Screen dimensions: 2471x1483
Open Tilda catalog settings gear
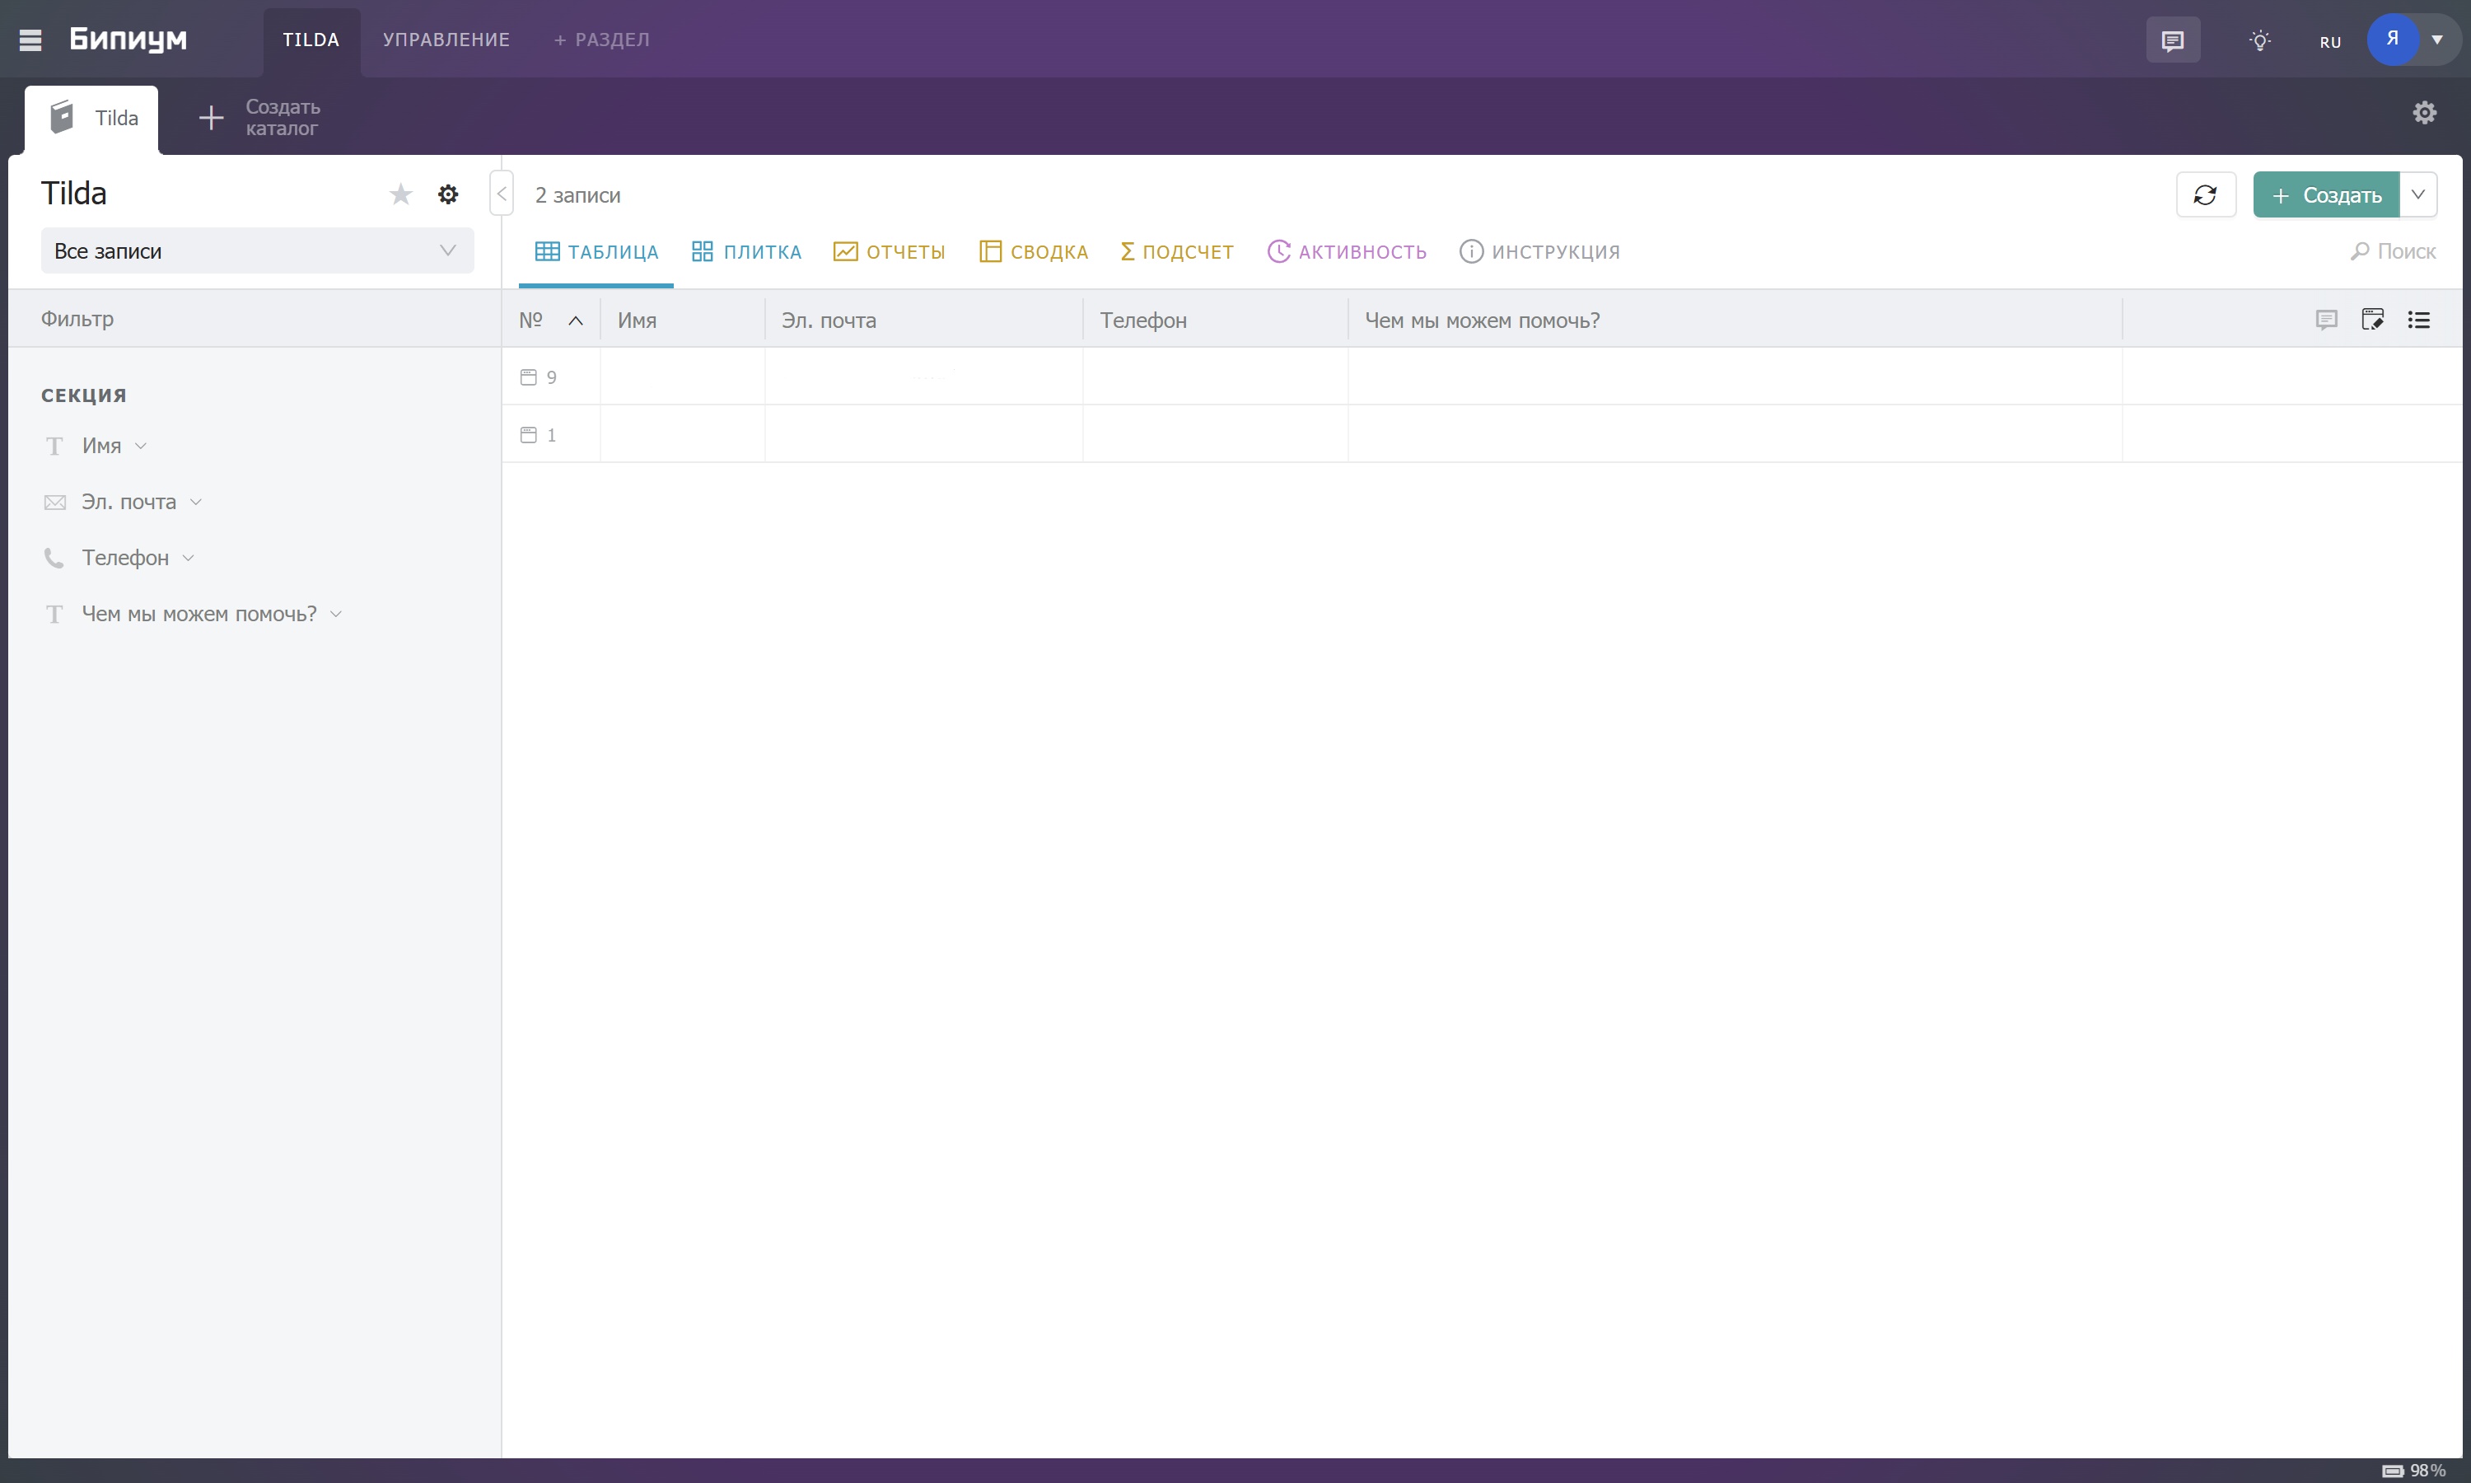coord(447,194)
